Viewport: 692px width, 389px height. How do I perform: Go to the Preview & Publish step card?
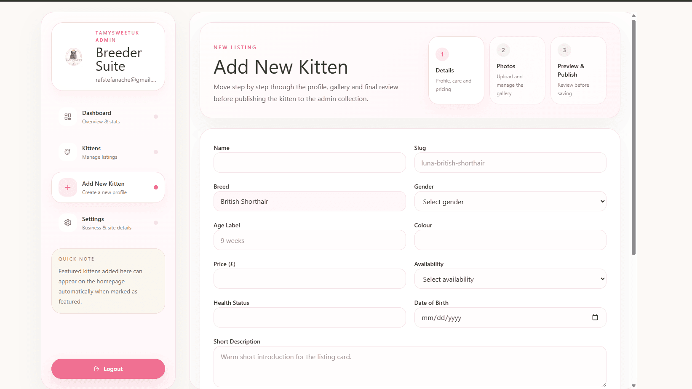pyautogui.click(x=578, y=70)
